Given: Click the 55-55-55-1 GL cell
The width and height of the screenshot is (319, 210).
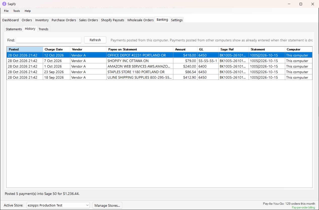Looking at the screenshot, I should (208, 61).
